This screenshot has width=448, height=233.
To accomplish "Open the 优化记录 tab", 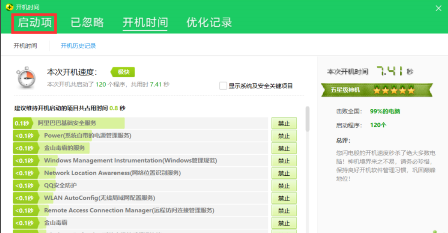I will (x=209, y=23).
